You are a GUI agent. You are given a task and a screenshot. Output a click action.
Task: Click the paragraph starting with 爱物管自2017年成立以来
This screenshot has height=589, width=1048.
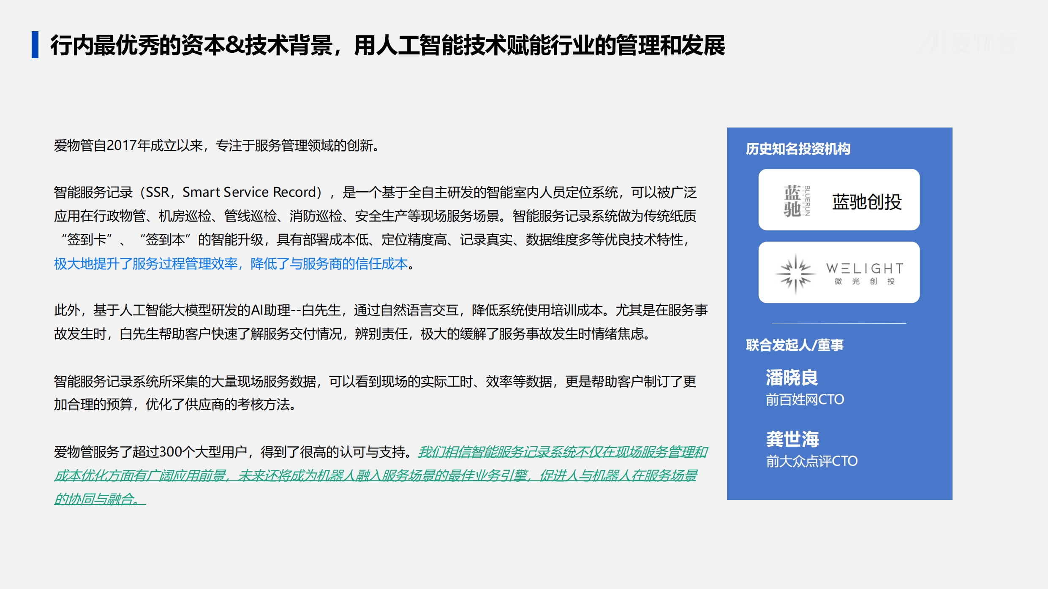pos(217,146)
